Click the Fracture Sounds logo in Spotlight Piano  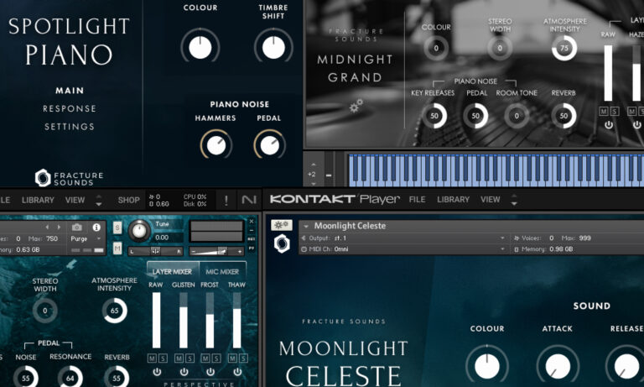point(69,178)
